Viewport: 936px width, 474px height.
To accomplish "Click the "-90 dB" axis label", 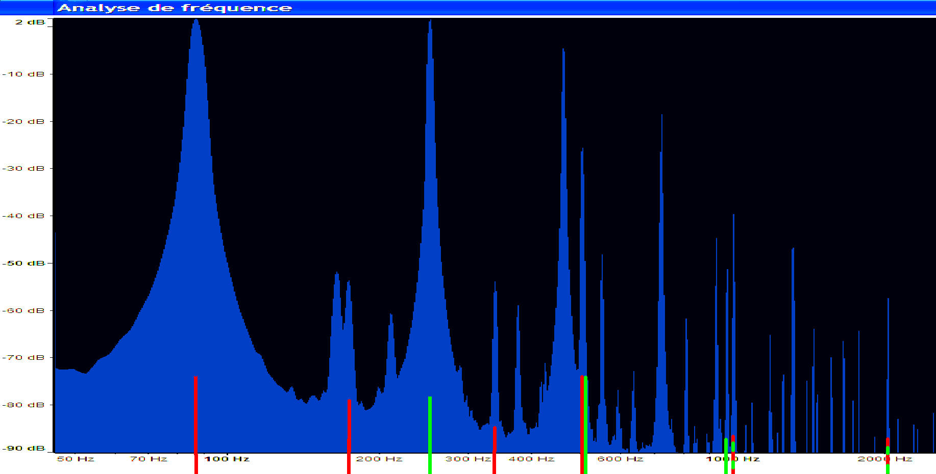I will (23, 448).
